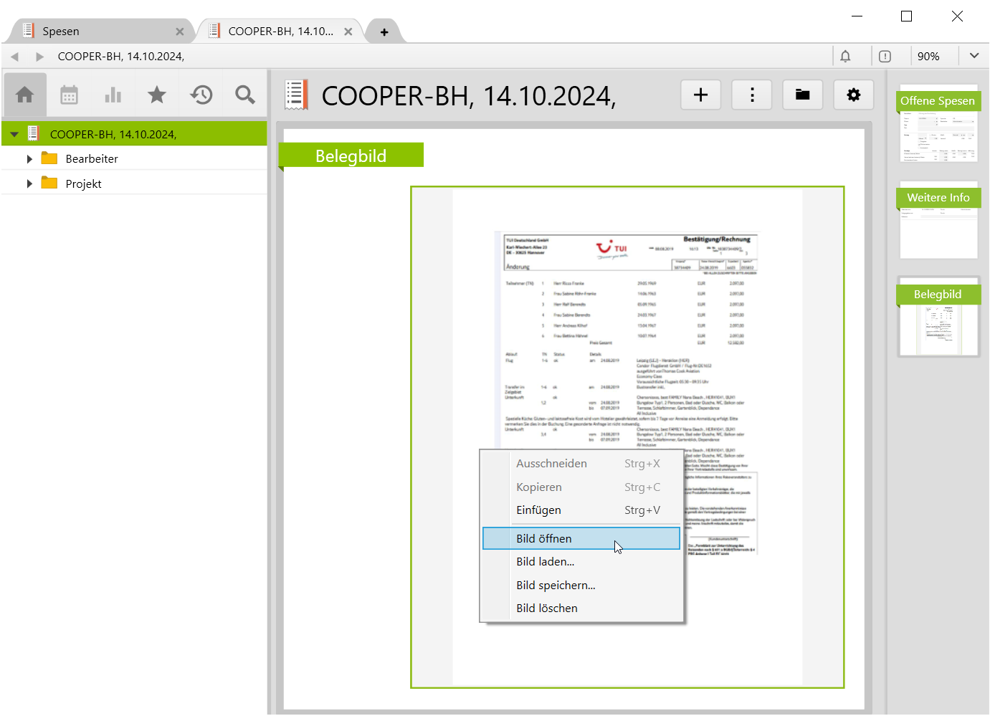The width and height of the screenshot is (990, 716).
Task: Open the zoom level dropdown arrow
Action: [974, 56]
